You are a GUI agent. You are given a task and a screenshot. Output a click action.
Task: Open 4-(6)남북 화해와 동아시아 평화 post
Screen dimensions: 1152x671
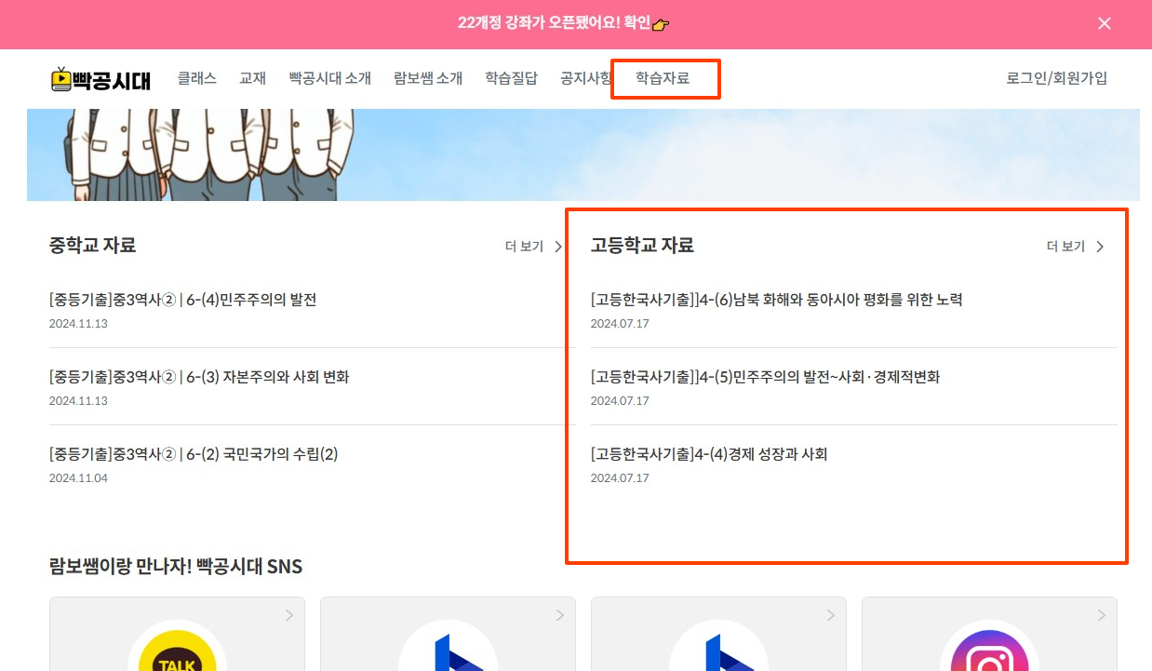pyautogui.click(x=776, y=300)
